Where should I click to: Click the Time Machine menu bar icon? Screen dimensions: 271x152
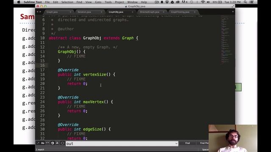coord(191,2)
